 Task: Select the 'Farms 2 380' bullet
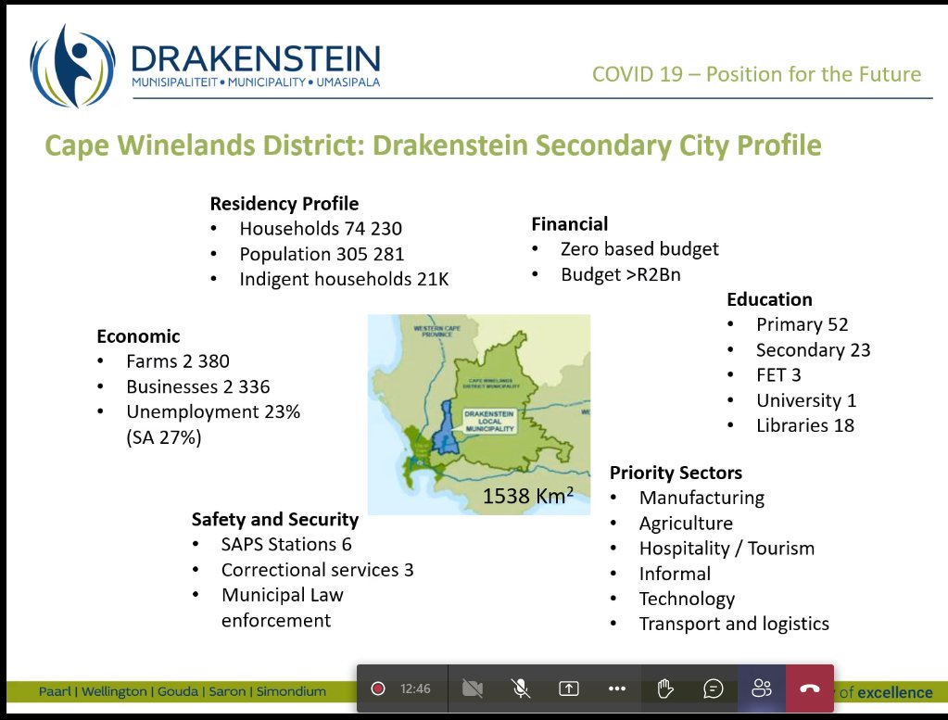point(178,361)
